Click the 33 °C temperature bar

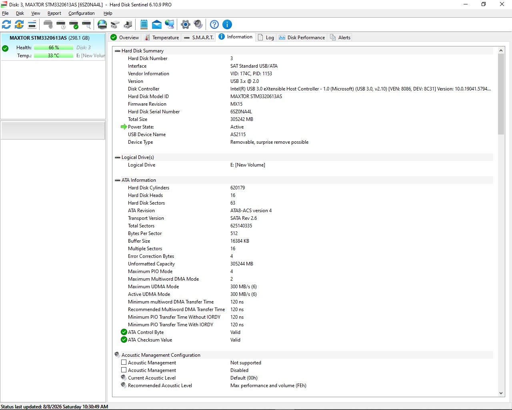tap(54, 56)
